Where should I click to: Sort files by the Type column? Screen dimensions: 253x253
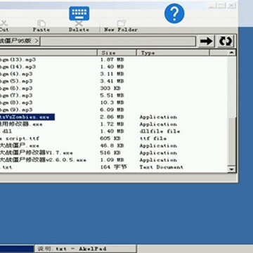point(173,53)
